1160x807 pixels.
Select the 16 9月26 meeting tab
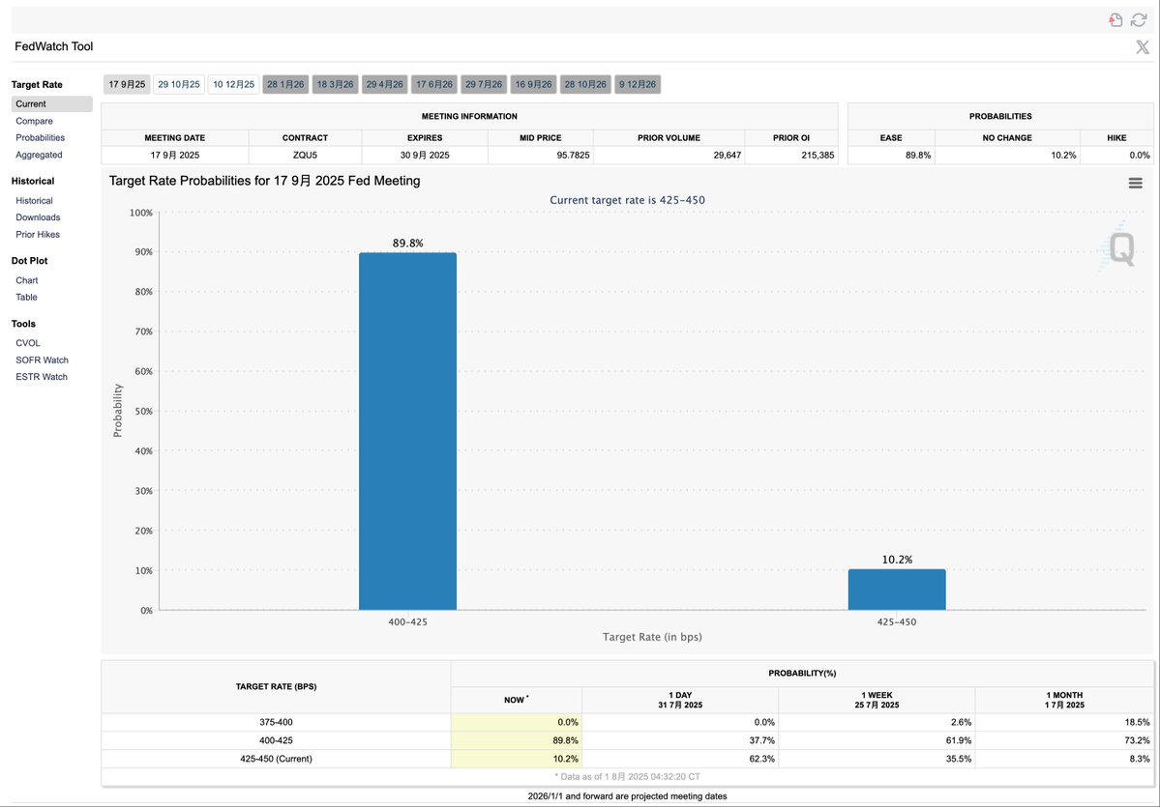pyautogui.click(x=533, y=84)
